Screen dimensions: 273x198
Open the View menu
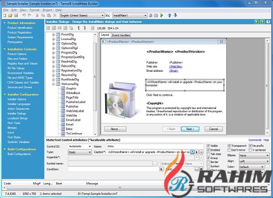[x=23, y=10]
